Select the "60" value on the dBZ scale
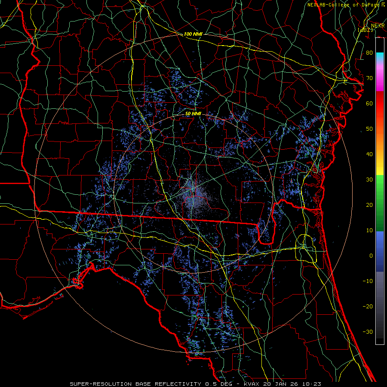This screenshot has height=387, width=387. 369,103
